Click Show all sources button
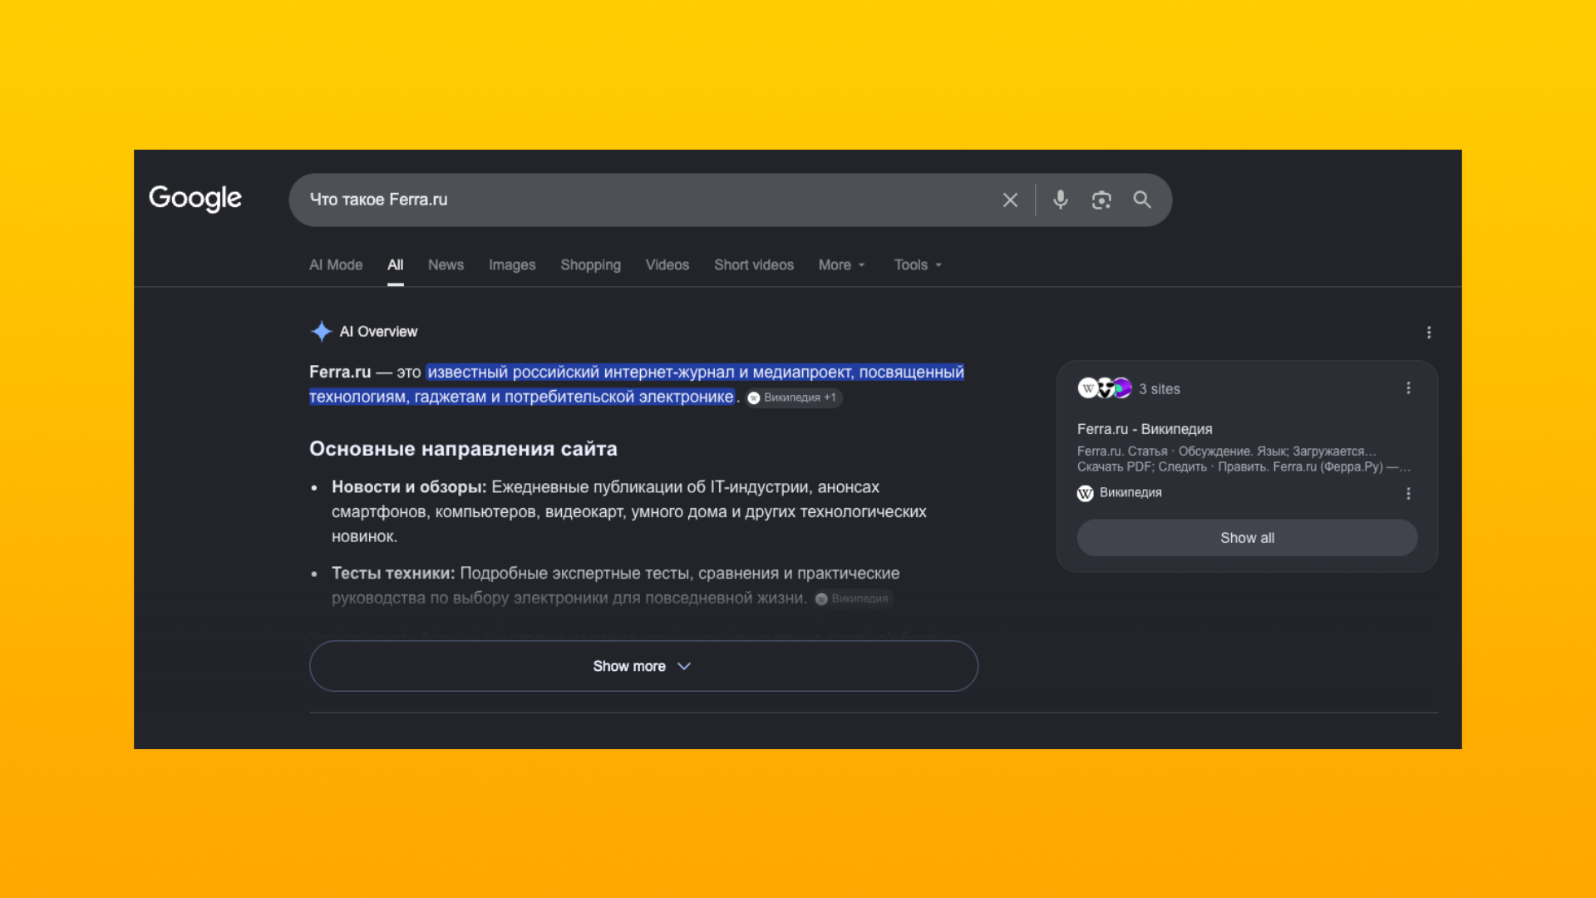The image size is (1596, 898). click(x=1247, y=538)
